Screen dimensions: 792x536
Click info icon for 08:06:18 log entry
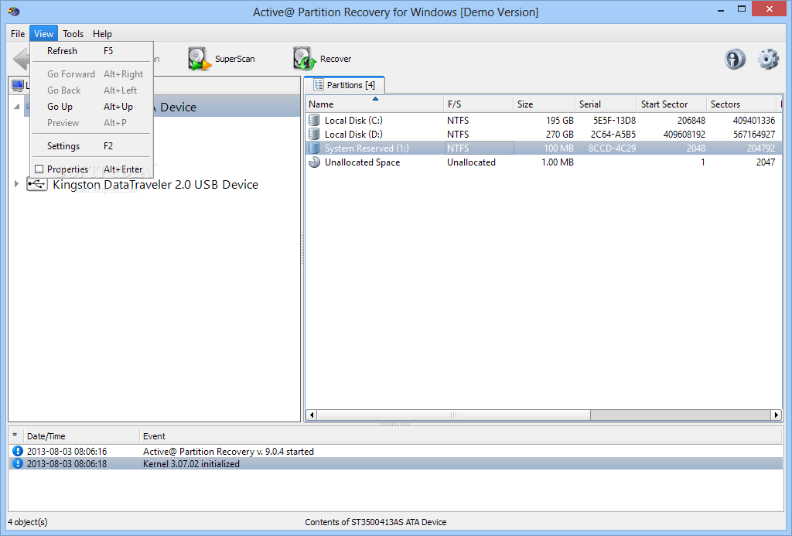coord(18,464)
